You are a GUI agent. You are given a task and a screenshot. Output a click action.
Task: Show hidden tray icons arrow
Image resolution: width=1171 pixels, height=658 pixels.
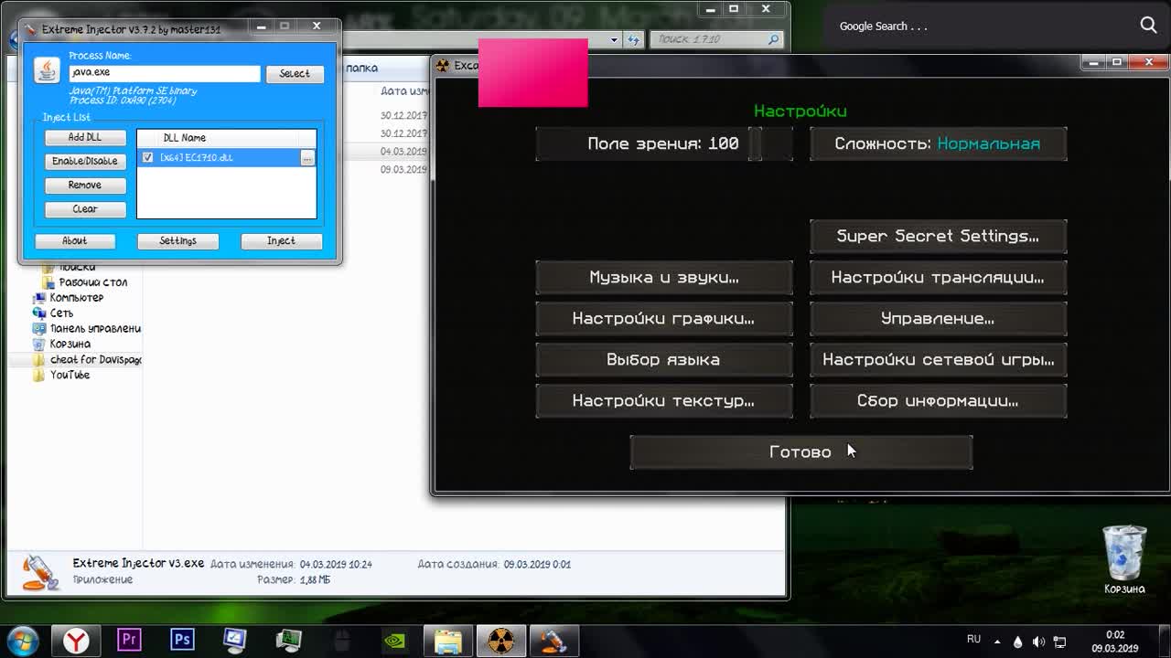point(996,642)
